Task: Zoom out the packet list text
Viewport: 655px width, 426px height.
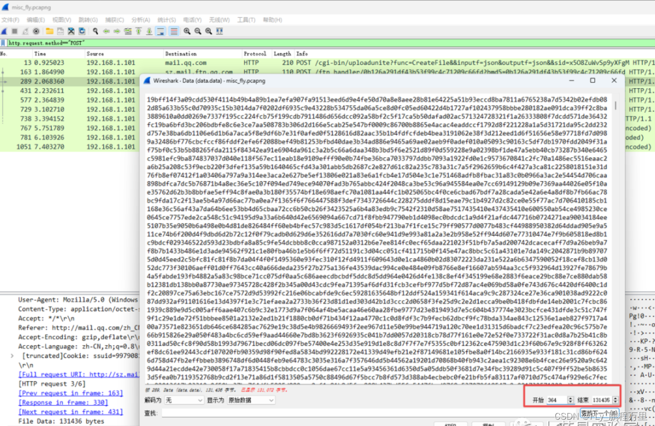Action: [198, 31]
